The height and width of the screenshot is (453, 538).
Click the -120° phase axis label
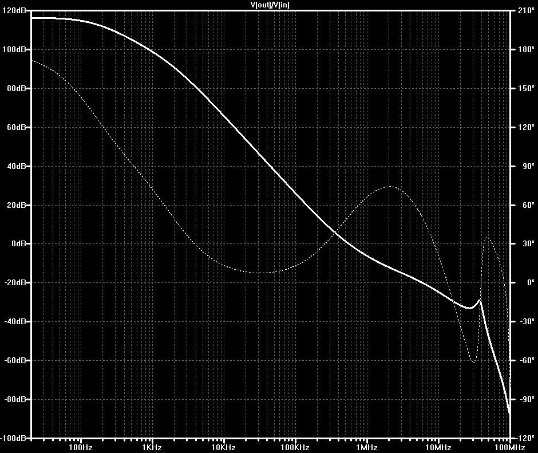(525, 439)
